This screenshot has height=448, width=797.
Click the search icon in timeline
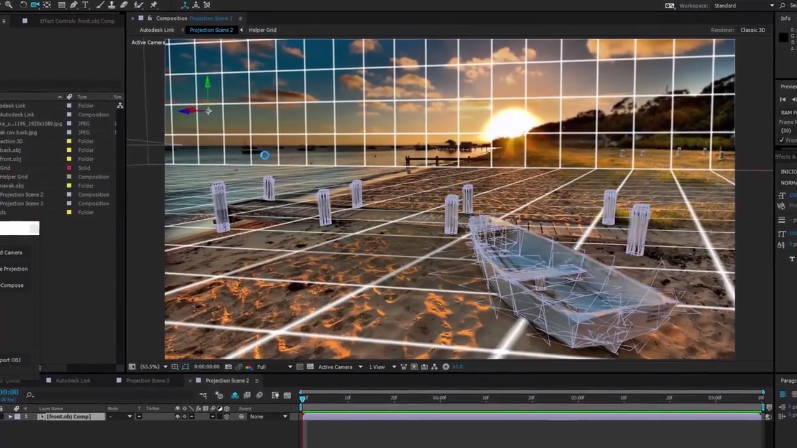tap(29, 394)
